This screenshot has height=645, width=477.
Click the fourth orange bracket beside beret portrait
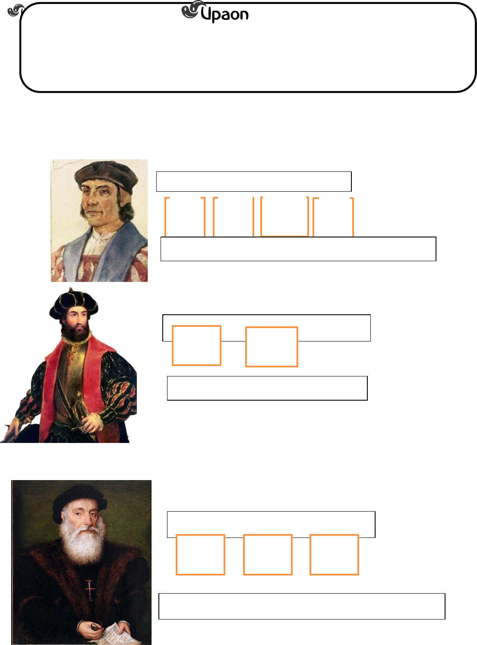coord(333,217)
